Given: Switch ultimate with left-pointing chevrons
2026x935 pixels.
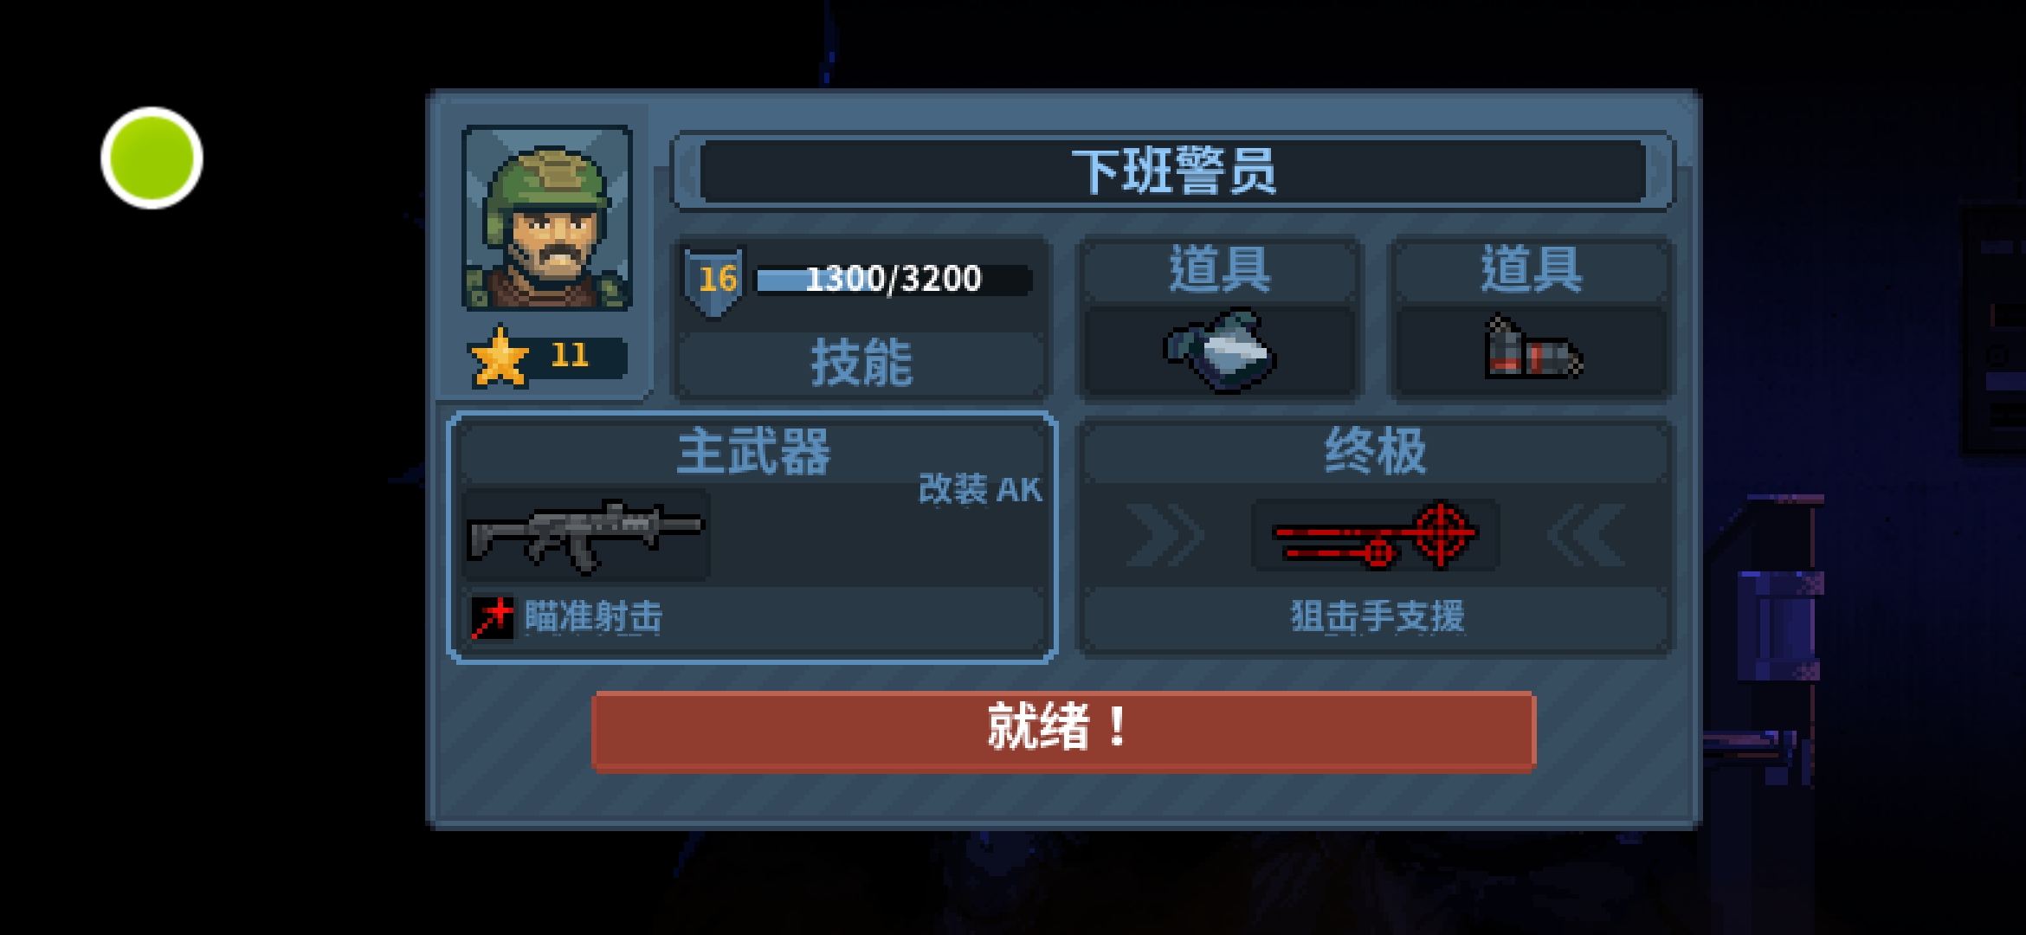Looking at the screenshot, I should (x=1585, y=537).
